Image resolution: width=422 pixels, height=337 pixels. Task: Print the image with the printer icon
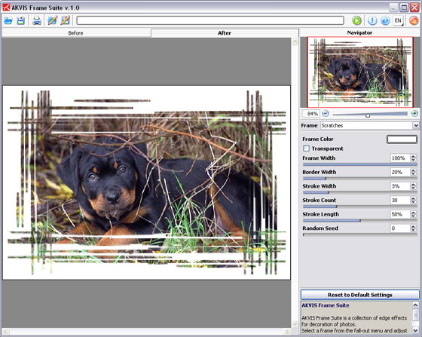37,20
